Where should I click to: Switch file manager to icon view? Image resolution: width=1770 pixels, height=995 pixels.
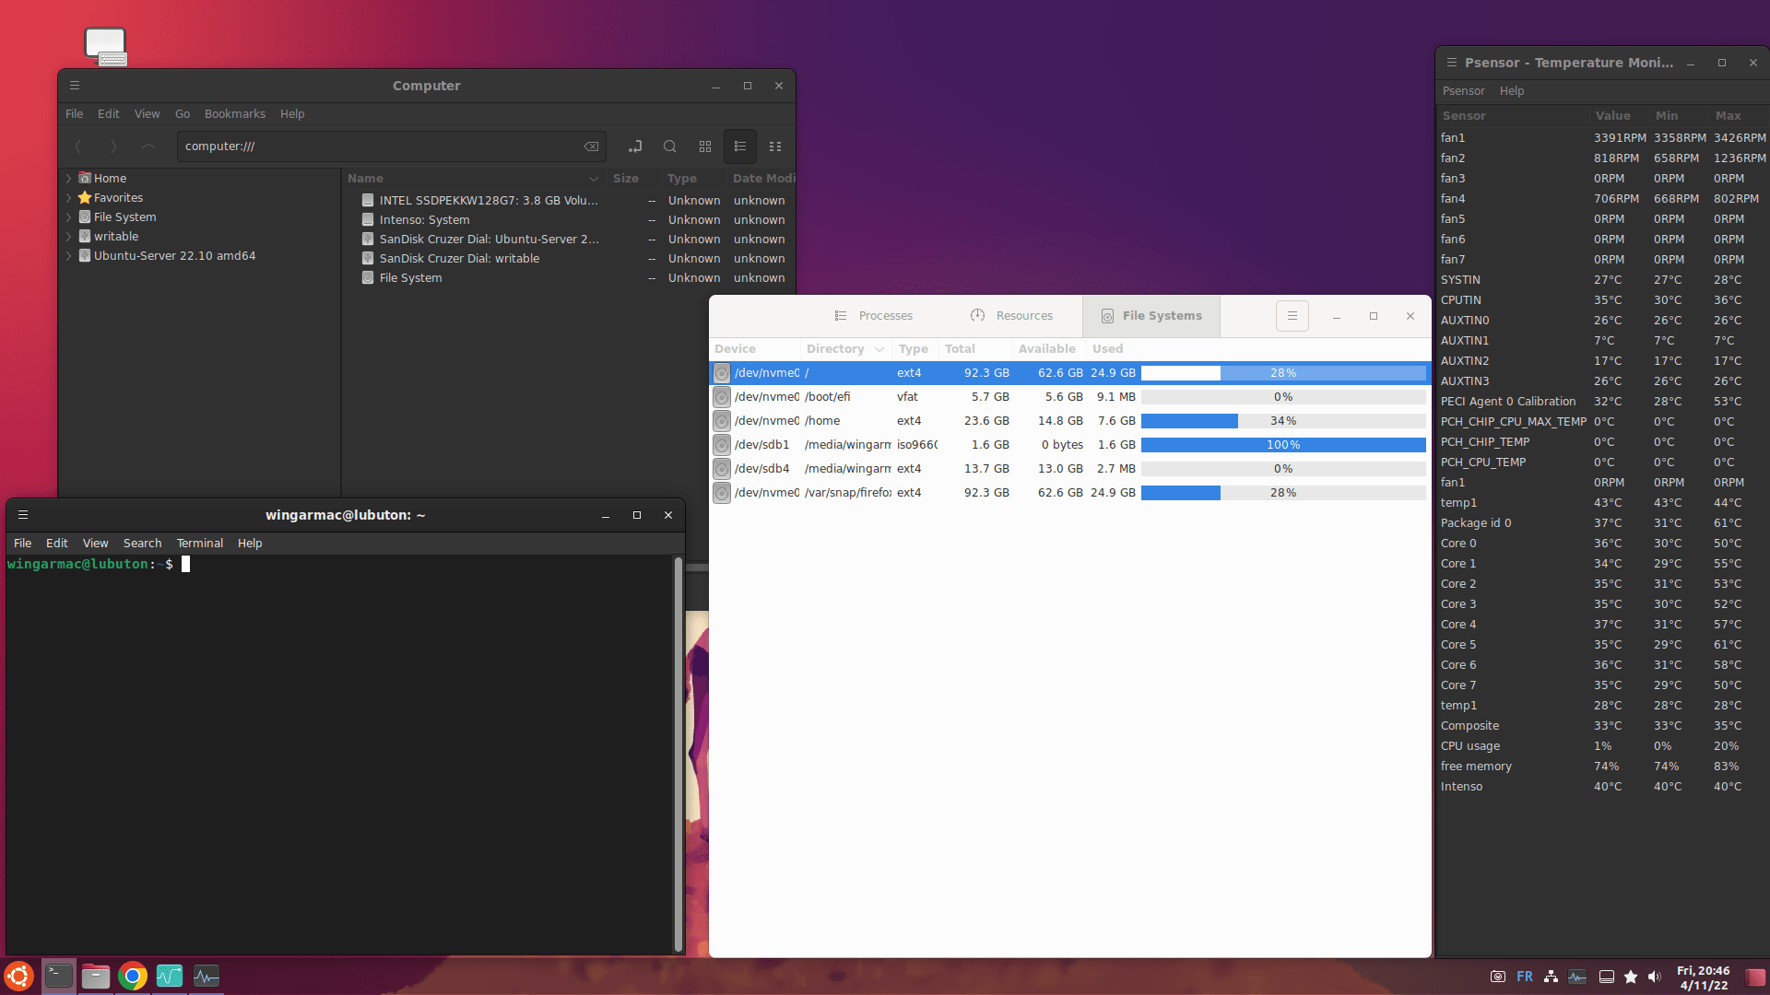pyautogui.click(x=705, y=146)
